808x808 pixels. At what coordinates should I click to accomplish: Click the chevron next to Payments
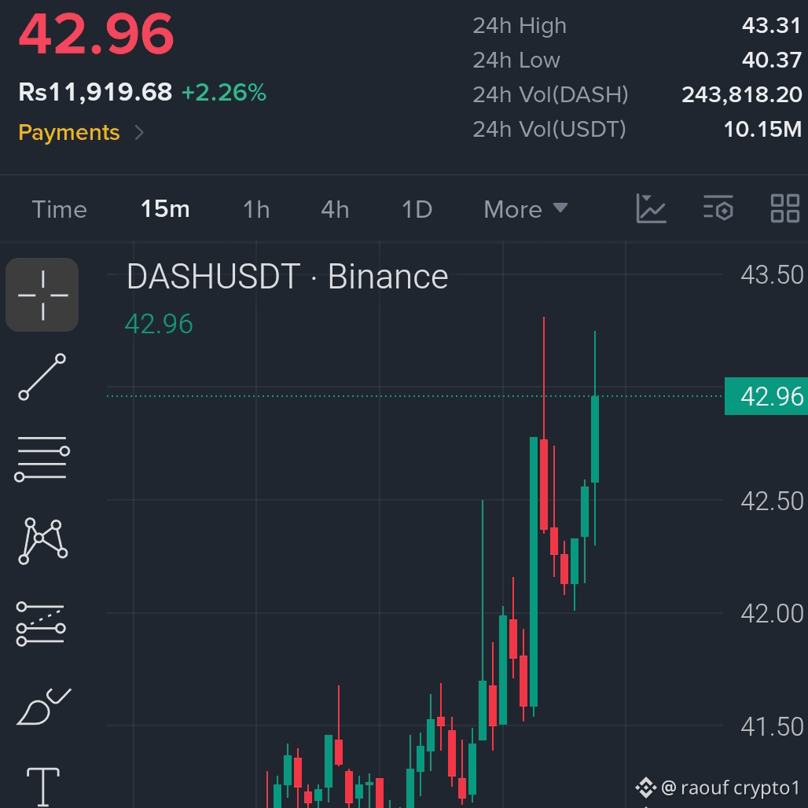tap(138, 133)
